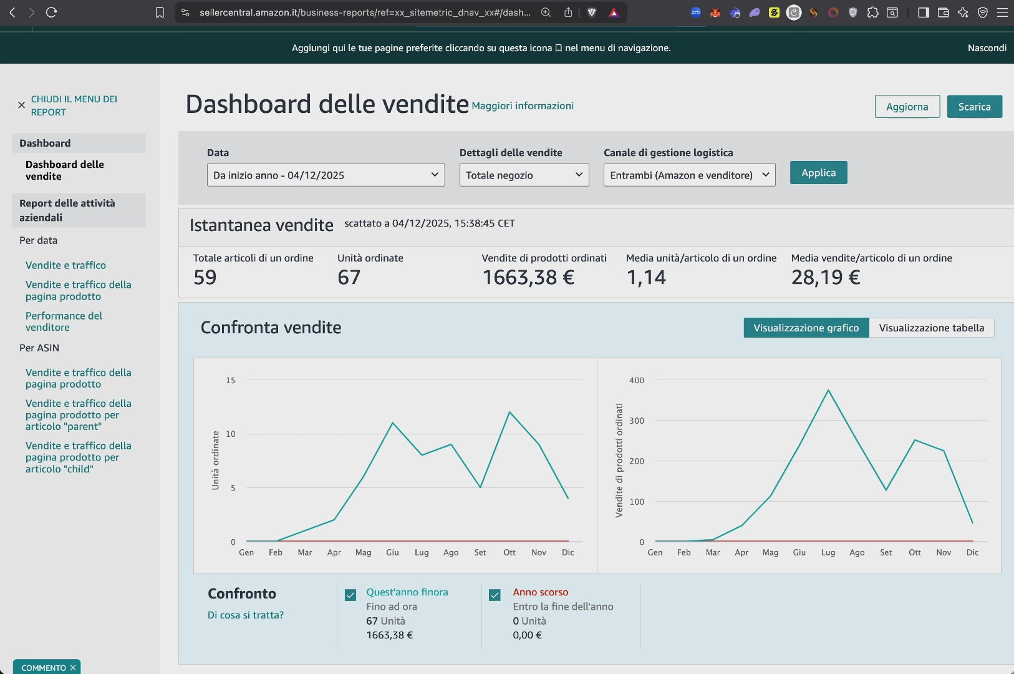The width and height of the screenshot is (1014, 674).
Task: Open the Brave Wallet icon
Action: pos(943,12)
